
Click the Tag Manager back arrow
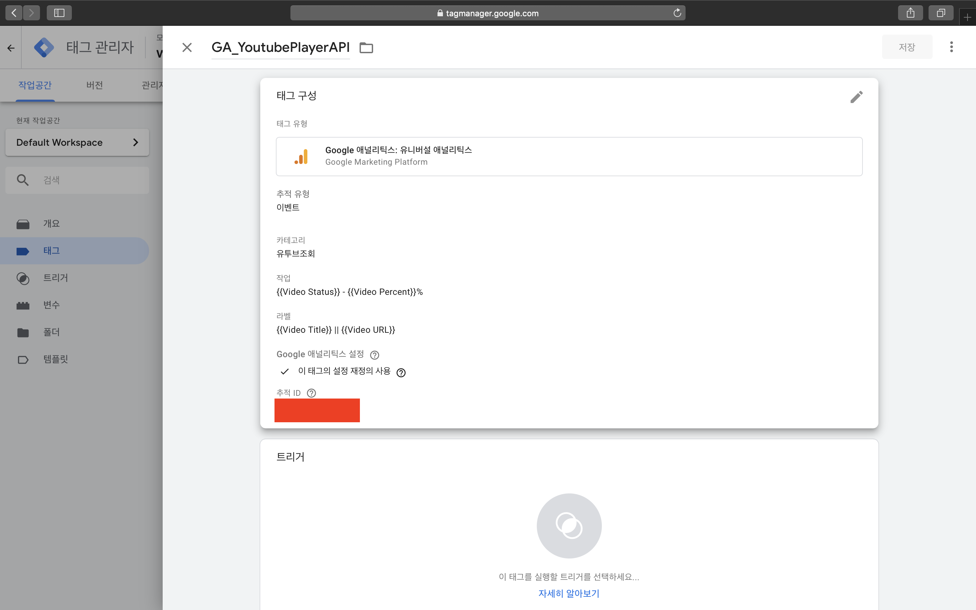coord(11,48)
